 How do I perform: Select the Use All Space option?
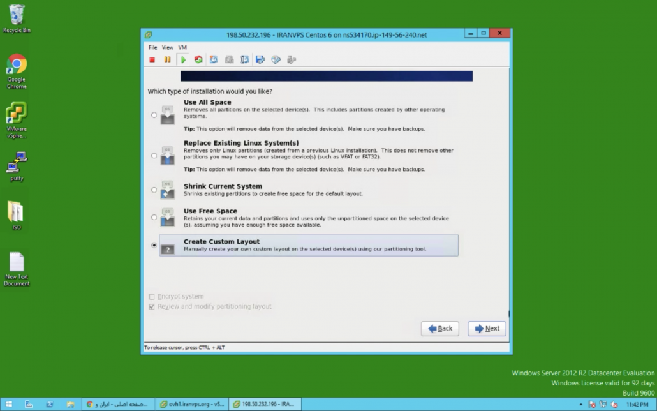[154, 116]
